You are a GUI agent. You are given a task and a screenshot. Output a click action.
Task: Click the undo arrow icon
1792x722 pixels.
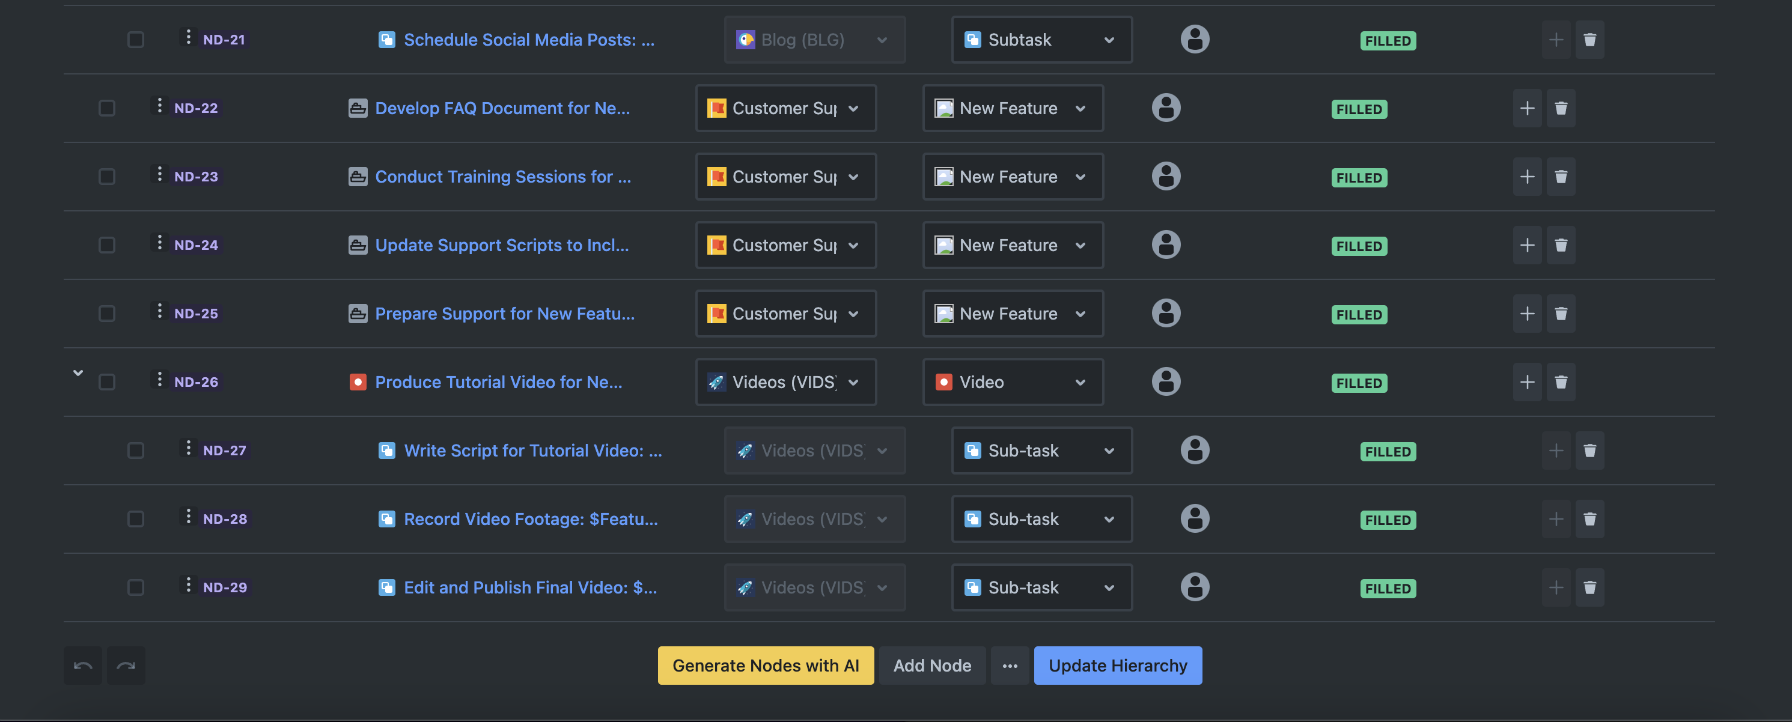pos(83,665)
